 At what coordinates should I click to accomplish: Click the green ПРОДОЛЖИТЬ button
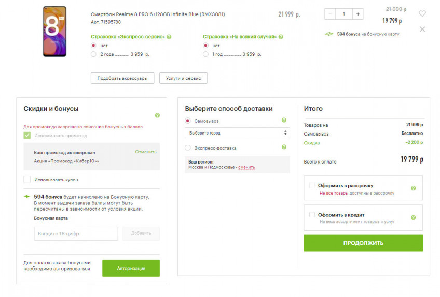click(x=363, y=243)
